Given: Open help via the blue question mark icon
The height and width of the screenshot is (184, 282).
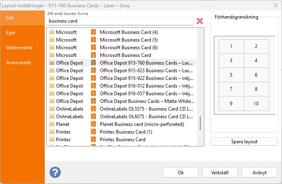Looking at the screenshot, I should click(x=55, y=172).
